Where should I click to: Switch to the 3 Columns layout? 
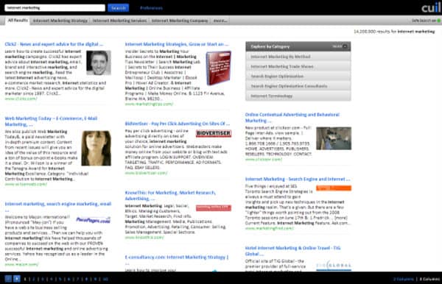tap(429, 279)
